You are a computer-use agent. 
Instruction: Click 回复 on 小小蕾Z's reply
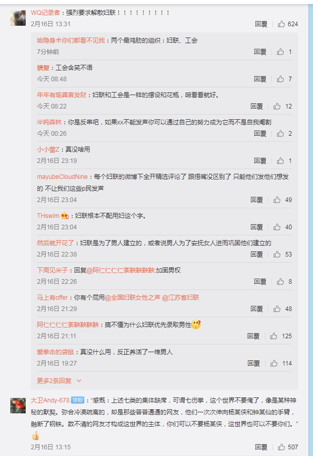(260, 161)
